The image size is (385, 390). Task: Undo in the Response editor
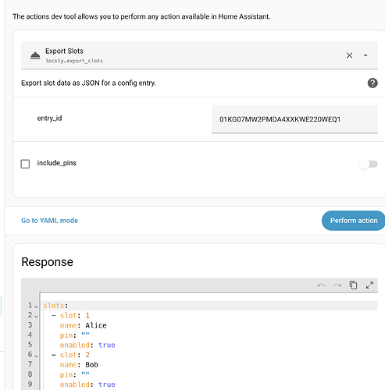321,285
